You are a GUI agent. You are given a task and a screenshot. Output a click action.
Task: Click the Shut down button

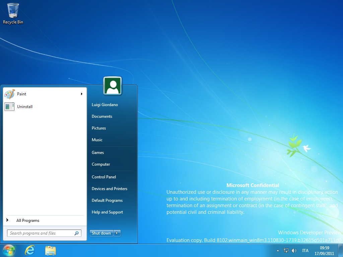pos(101,233)
